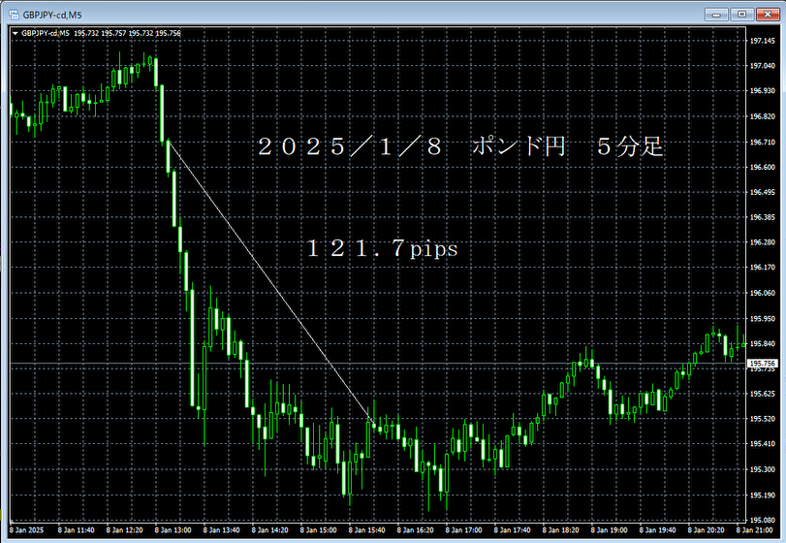Click the small triangle before GBPJPY-cd,M5 header
786x543 pixels.
[15, 33]
